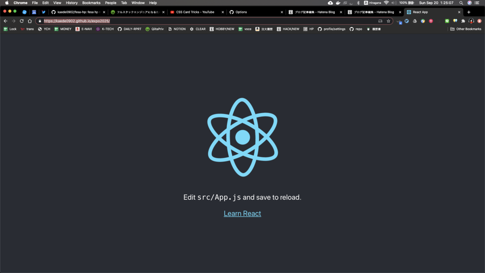Click the Google Drive extension icon
485x273 pixels.
[x=415, y=21]
